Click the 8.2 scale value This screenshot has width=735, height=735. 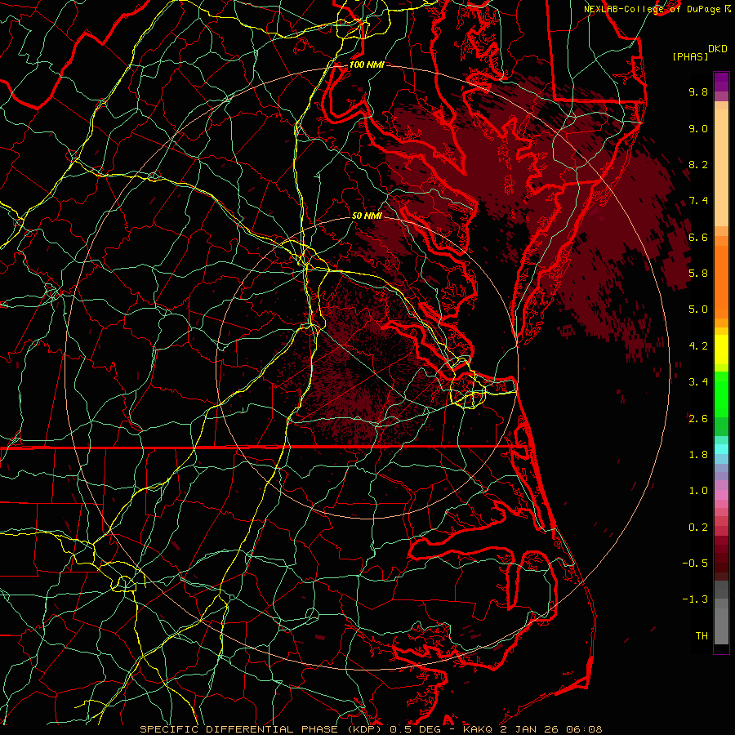[698, 164]
